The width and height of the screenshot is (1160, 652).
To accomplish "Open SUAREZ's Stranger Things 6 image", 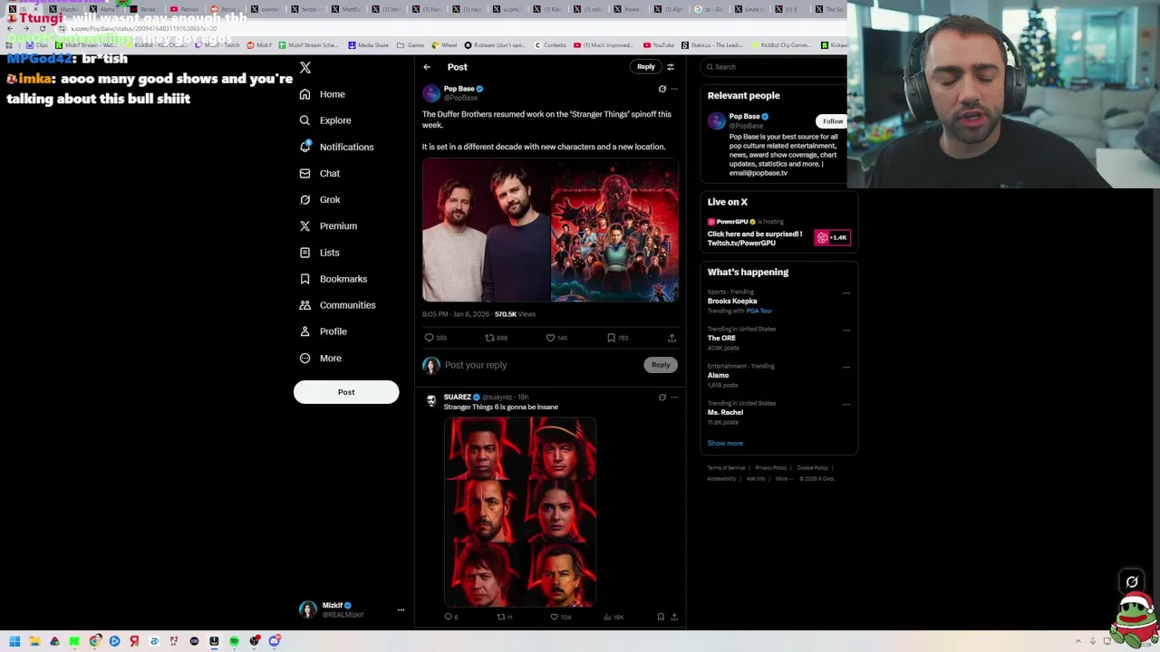I will tap(520, 512).
